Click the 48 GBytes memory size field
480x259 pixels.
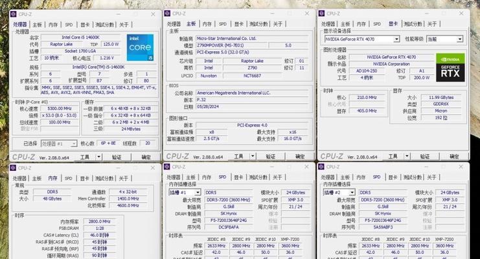pyautogui.click(x=52, y=199)
